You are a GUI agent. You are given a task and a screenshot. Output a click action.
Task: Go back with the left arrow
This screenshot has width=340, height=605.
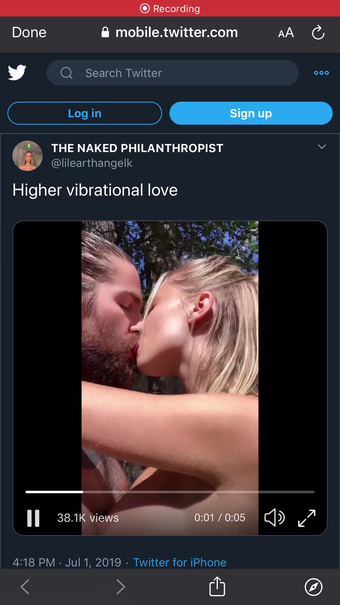click(x=25, y=587)
